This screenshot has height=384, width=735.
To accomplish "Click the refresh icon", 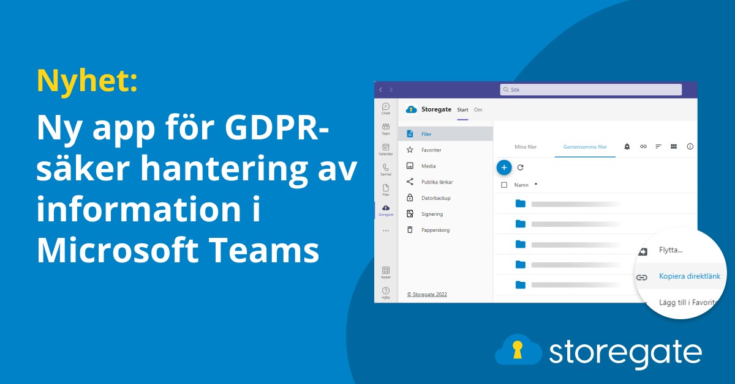I will point(521,167).
